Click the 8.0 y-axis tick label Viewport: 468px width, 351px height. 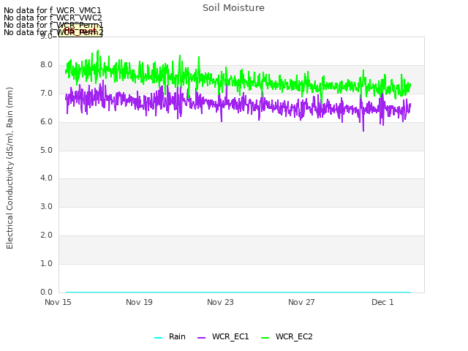click(x=46, y=65)
